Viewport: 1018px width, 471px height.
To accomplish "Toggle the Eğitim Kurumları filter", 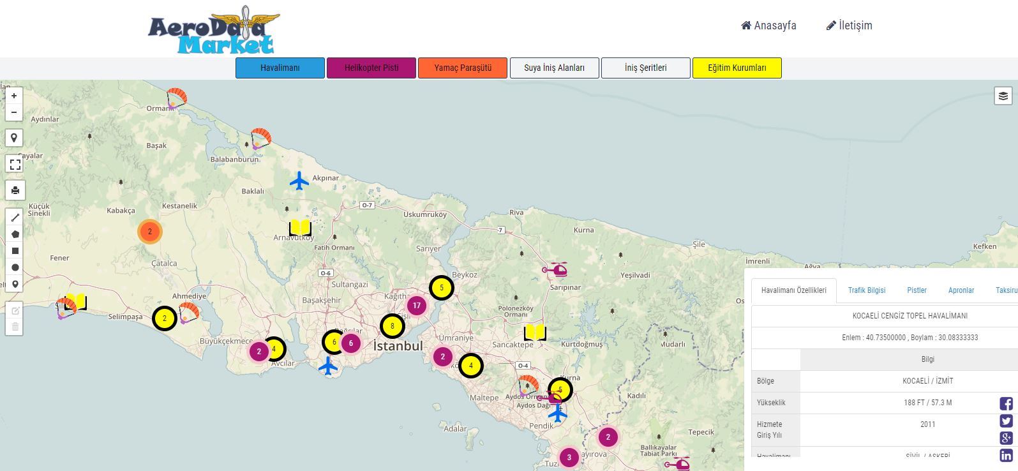I will (737, 68).
